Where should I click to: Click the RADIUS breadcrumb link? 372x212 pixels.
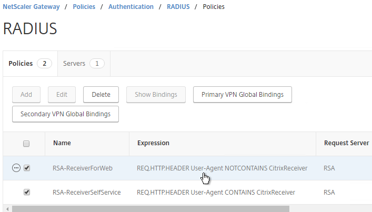coord(178,7)
